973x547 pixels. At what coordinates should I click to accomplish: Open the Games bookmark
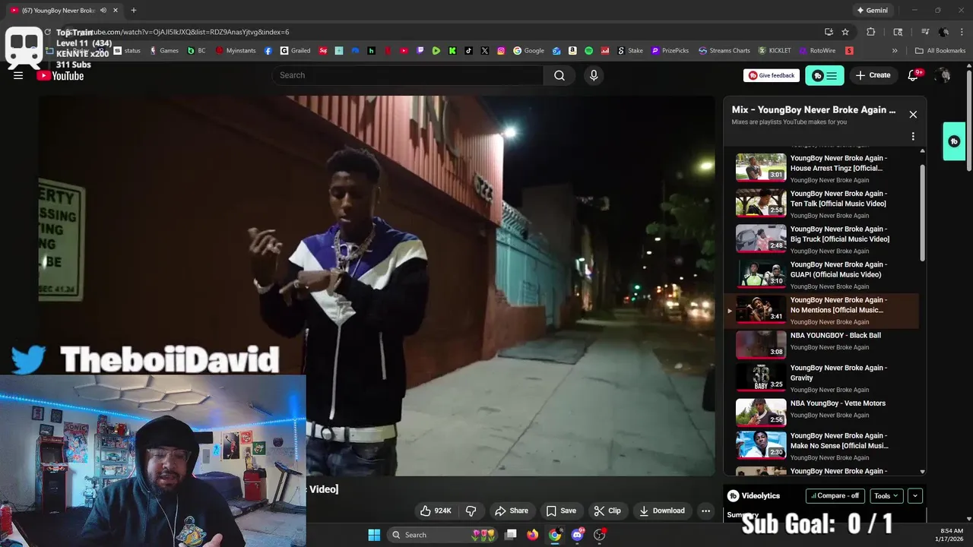pos(164,51)
